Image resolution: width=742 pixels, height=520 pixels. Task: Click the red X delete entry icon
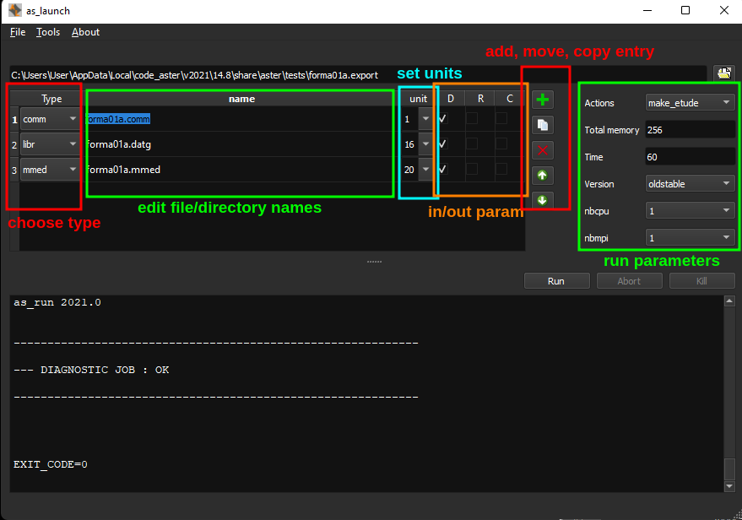[543, 150]
